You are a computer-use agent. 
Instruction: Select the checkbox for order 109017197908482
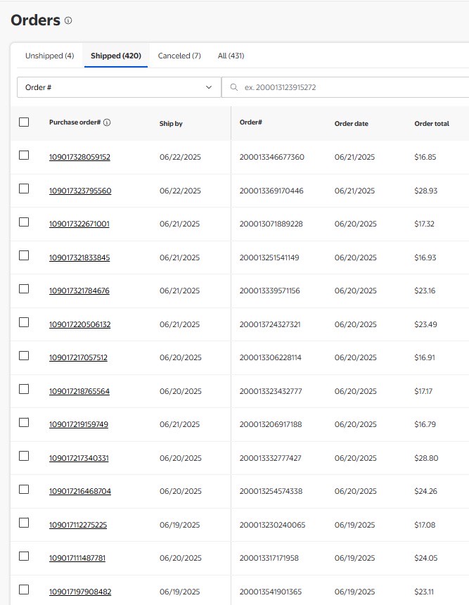click(24, 590)
